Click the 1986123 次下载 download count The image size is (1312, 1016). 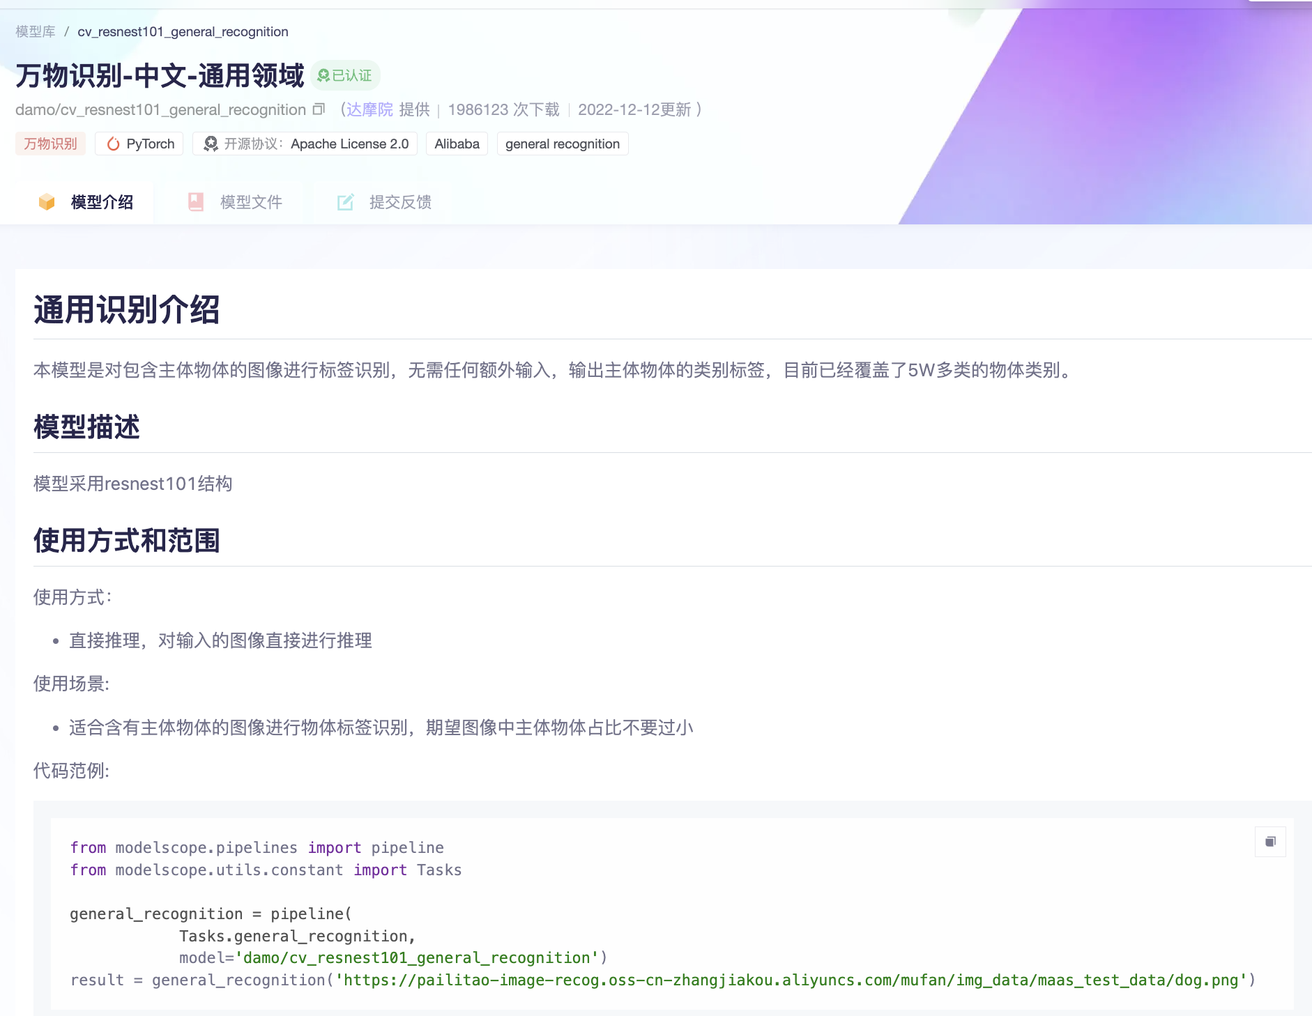pos(503,109)
